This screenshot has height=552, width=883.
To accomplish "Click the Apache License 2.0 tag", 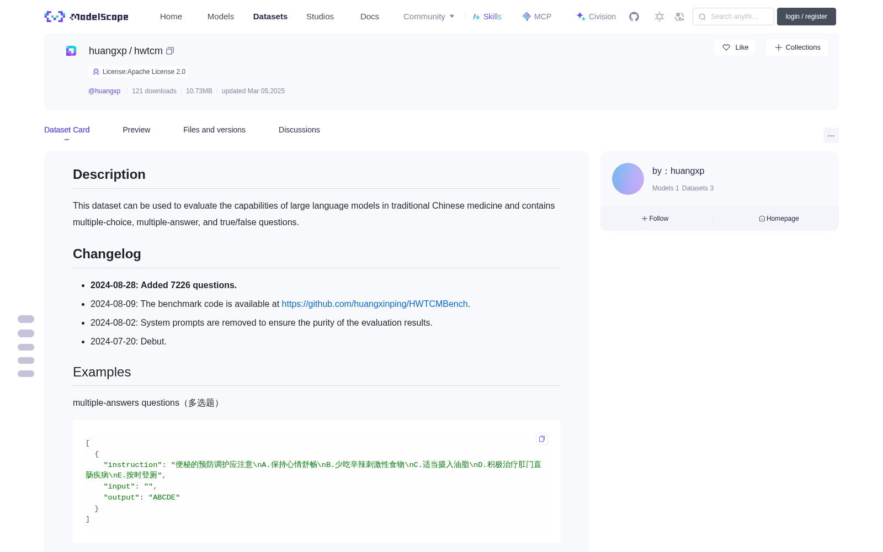I will click(x=139, y=72).
